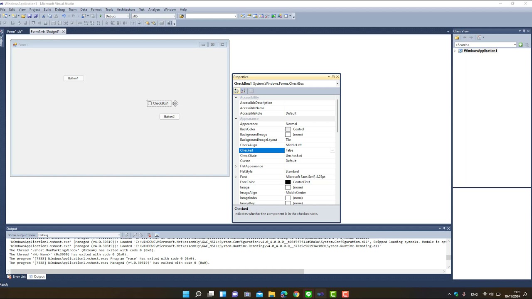Image resolution: width=532 pixels, height=299 pixels.
Task: Click Visual Studio icon in taskbar
Action: [x=320, y=294]
